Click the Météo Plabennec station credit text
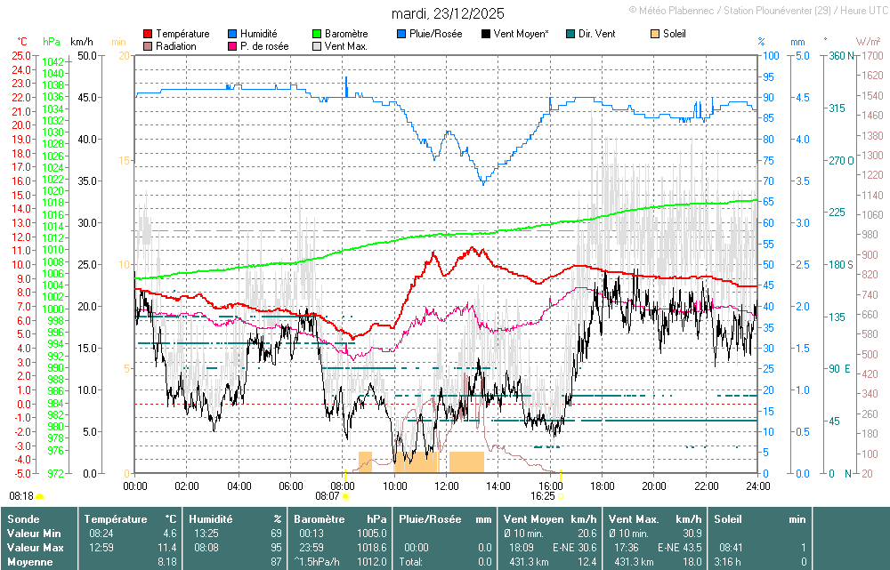Viewport: 890px width, 570px height. pyautogui.click(x=756, y=9)
